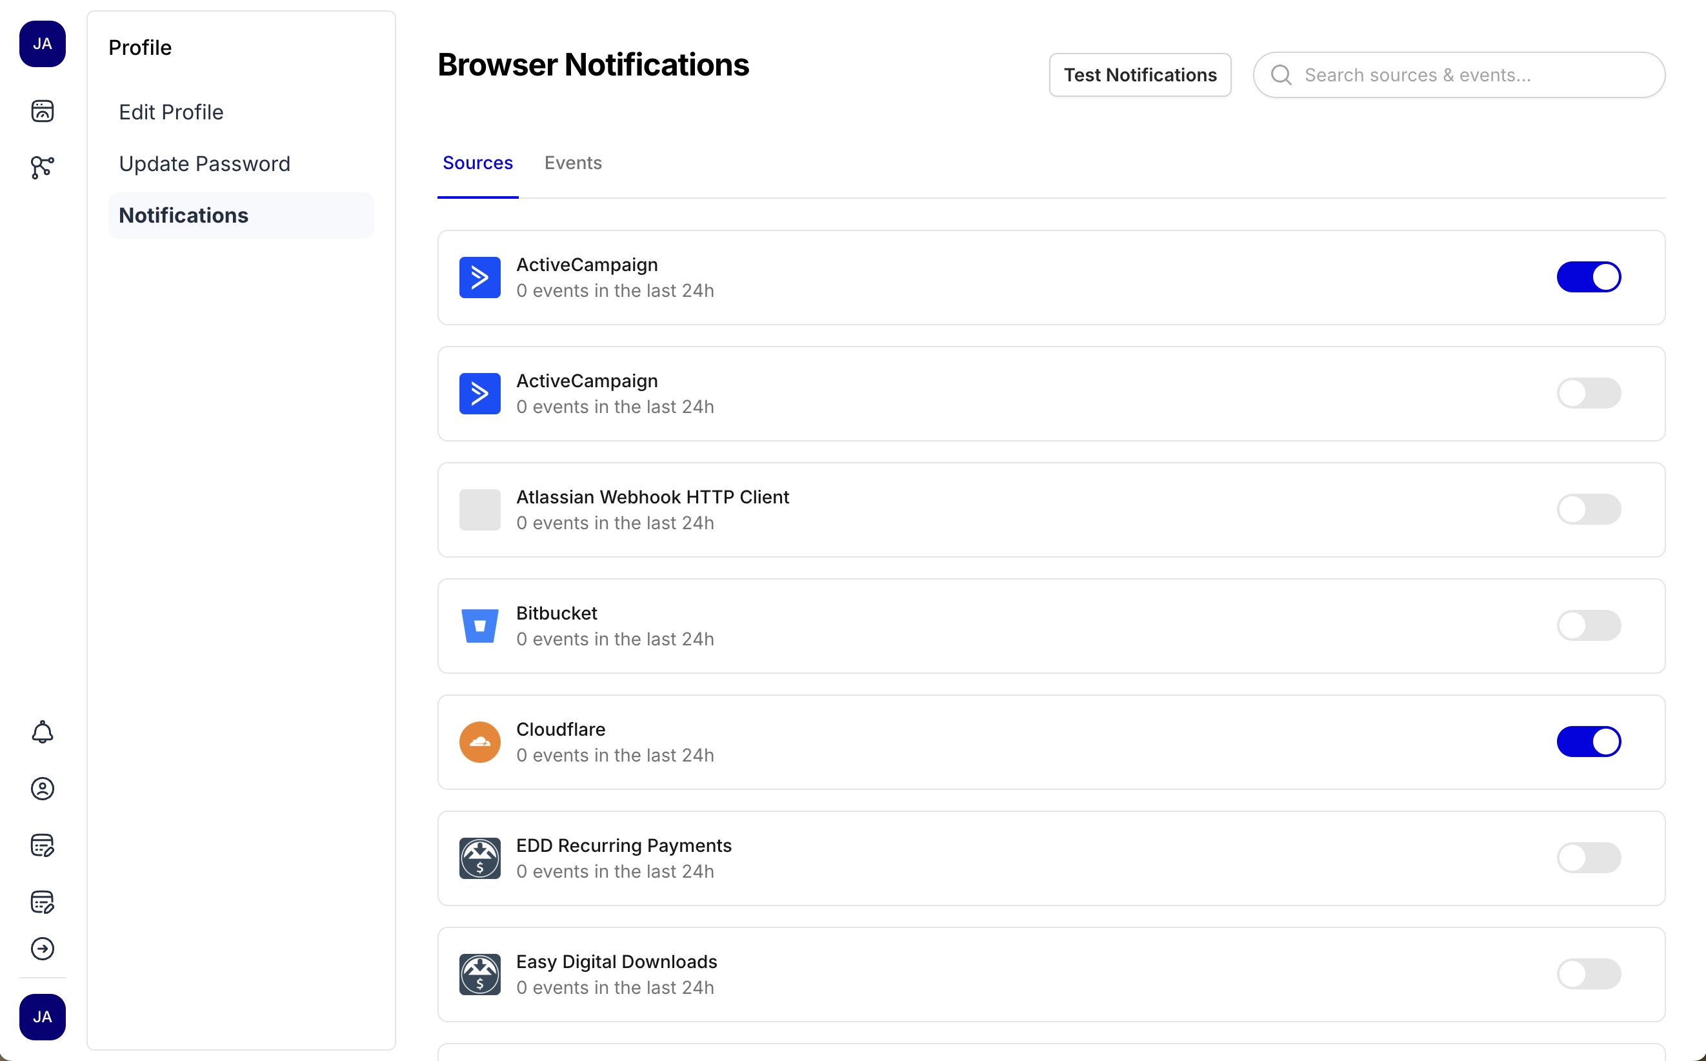Select the second log/notes editor sidebar icon
1706x1061 pixels.
[42, 902]
